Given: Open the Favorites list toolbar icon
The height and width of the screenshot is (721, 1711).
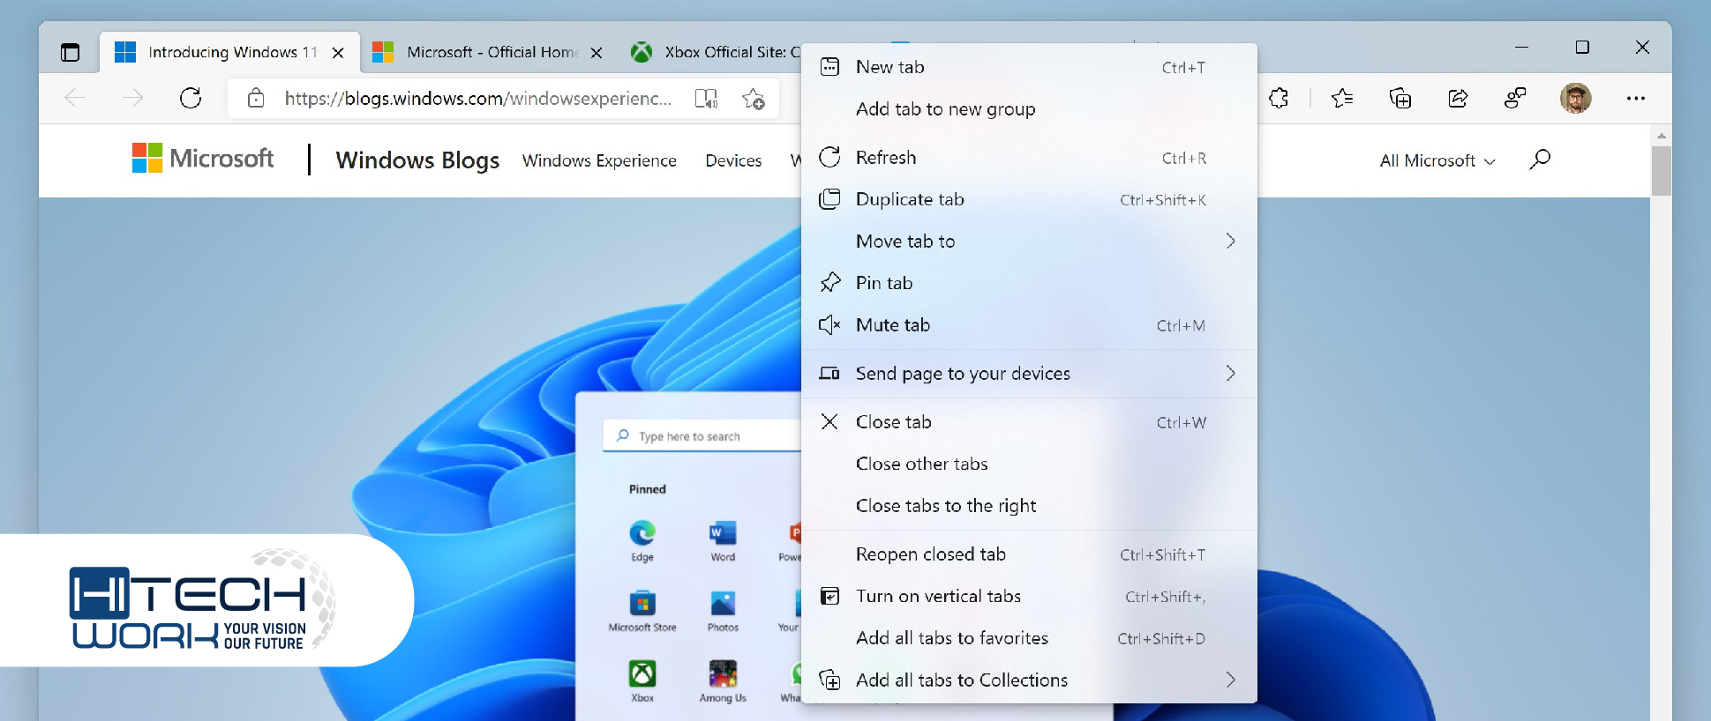Looking at the screenshot, I should [1341, 98].
